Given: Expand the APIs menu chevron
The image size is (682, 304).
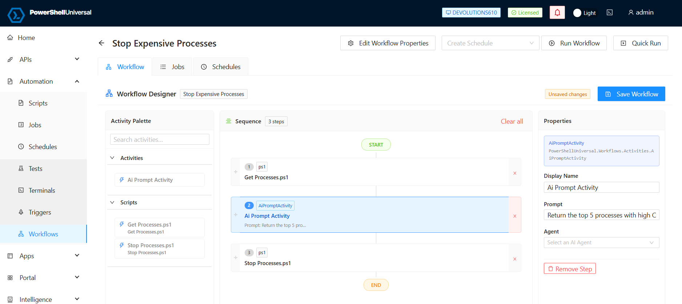Looking at the screenshot, I should pyautogui.click(x=77, y=59).
